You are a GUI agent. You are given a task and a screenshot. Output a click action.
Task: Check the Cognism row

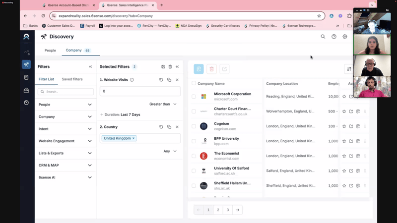[194, 126]
